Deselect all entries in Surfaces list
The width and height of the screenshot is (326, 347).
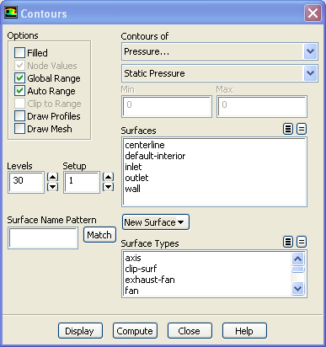point(302,129)
